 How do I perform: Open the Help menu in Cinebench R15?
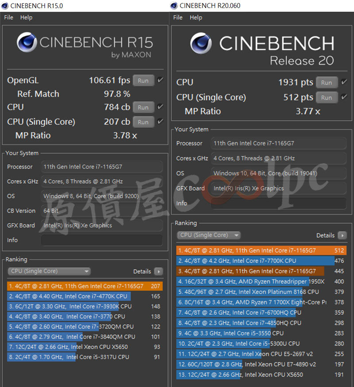click(26, 18)
